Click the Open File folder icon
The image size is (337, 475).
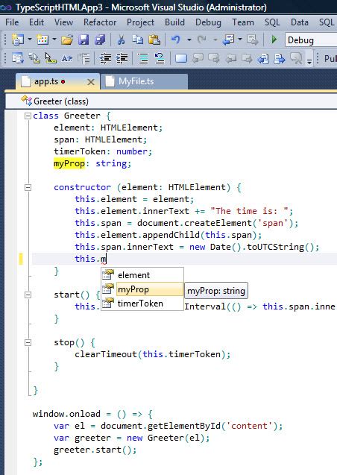coord(67,40)
